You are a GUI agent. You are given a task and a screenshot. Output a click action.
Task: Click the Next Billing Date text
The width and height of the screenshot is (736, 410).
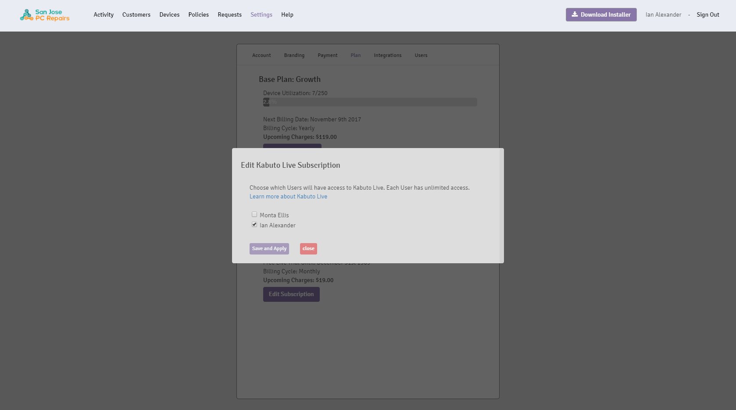[x=312, y=119]
